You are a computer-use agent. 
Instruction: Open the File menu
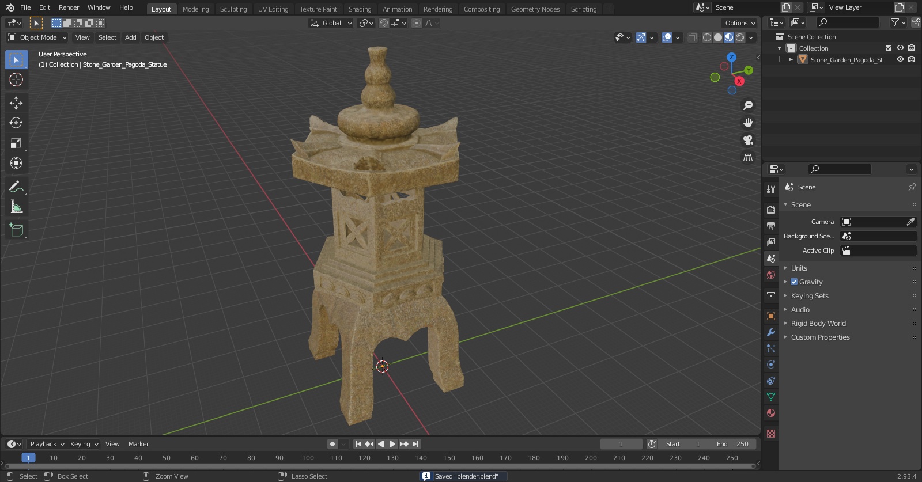pyautogui.click(x=25, y=7)
